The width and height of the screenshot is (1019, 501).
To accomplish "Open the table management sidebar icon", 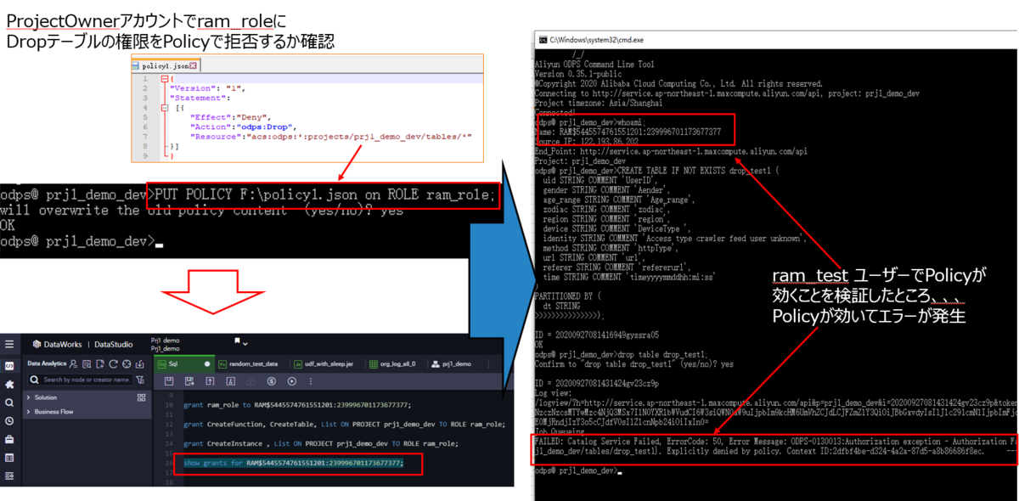I will [9, 458].
